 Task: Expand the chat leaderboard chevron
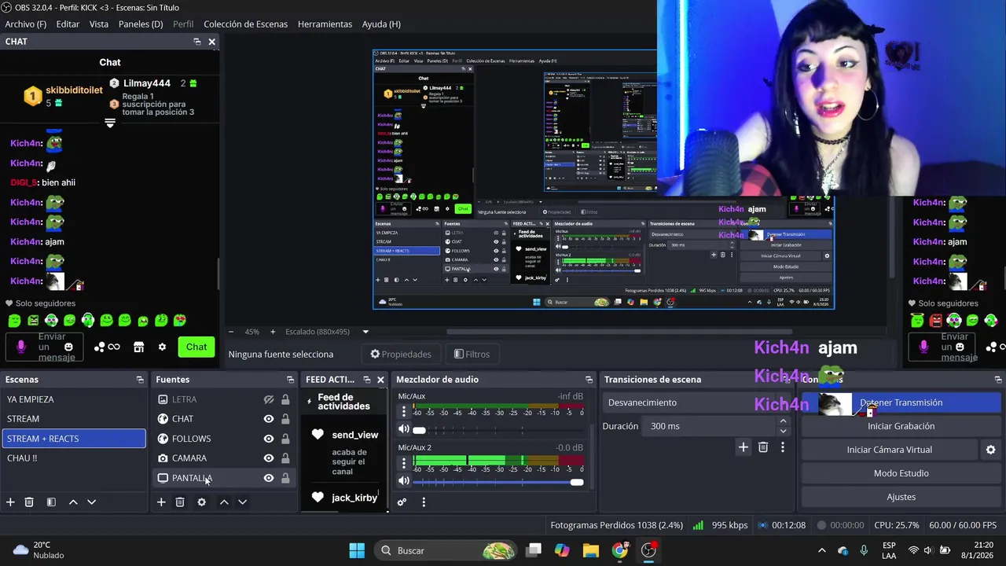pyautogui.click(x=110, y=123)
